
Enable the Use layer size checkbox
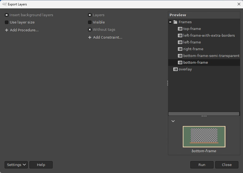click(7, 22)
